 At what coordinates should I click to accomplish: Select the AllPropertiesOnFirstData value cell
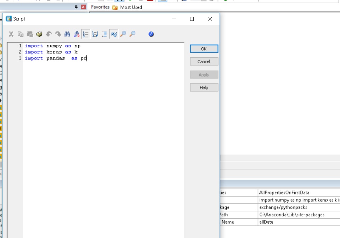(299, 192)
